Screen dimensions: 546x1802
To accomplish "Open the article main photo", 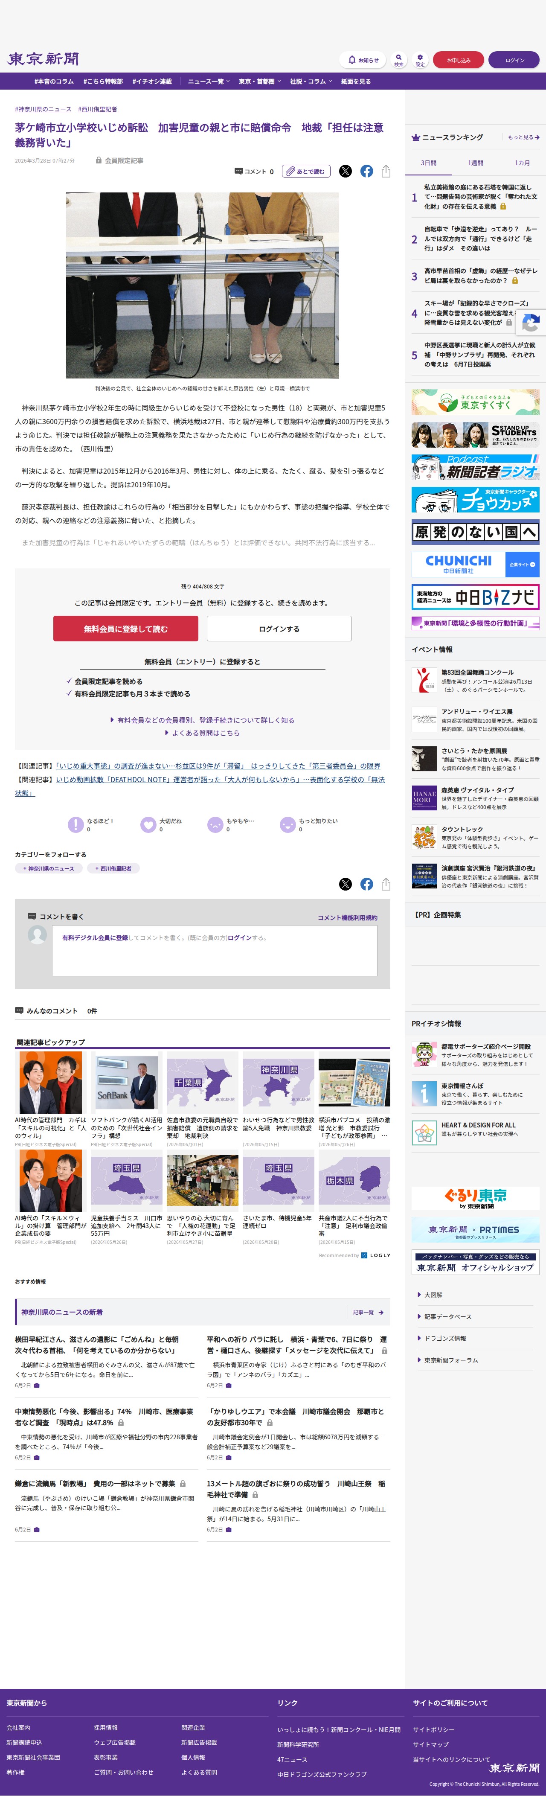I will tap(202, 285).
